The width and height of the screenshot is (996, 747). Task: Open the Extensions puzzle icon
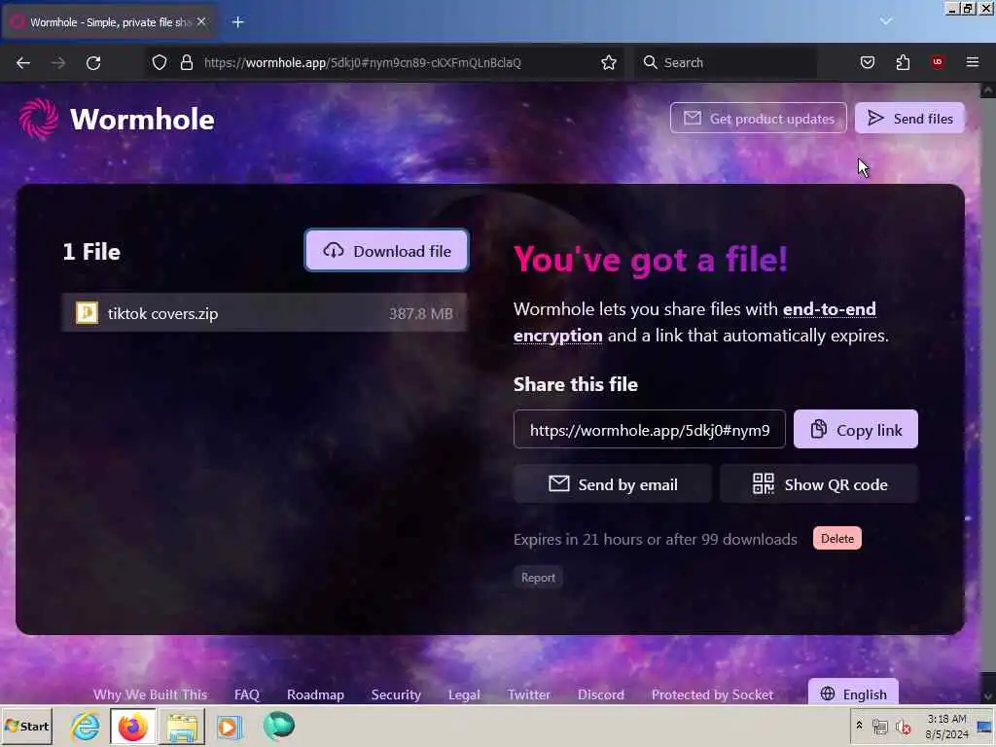(x=903, y=62)
